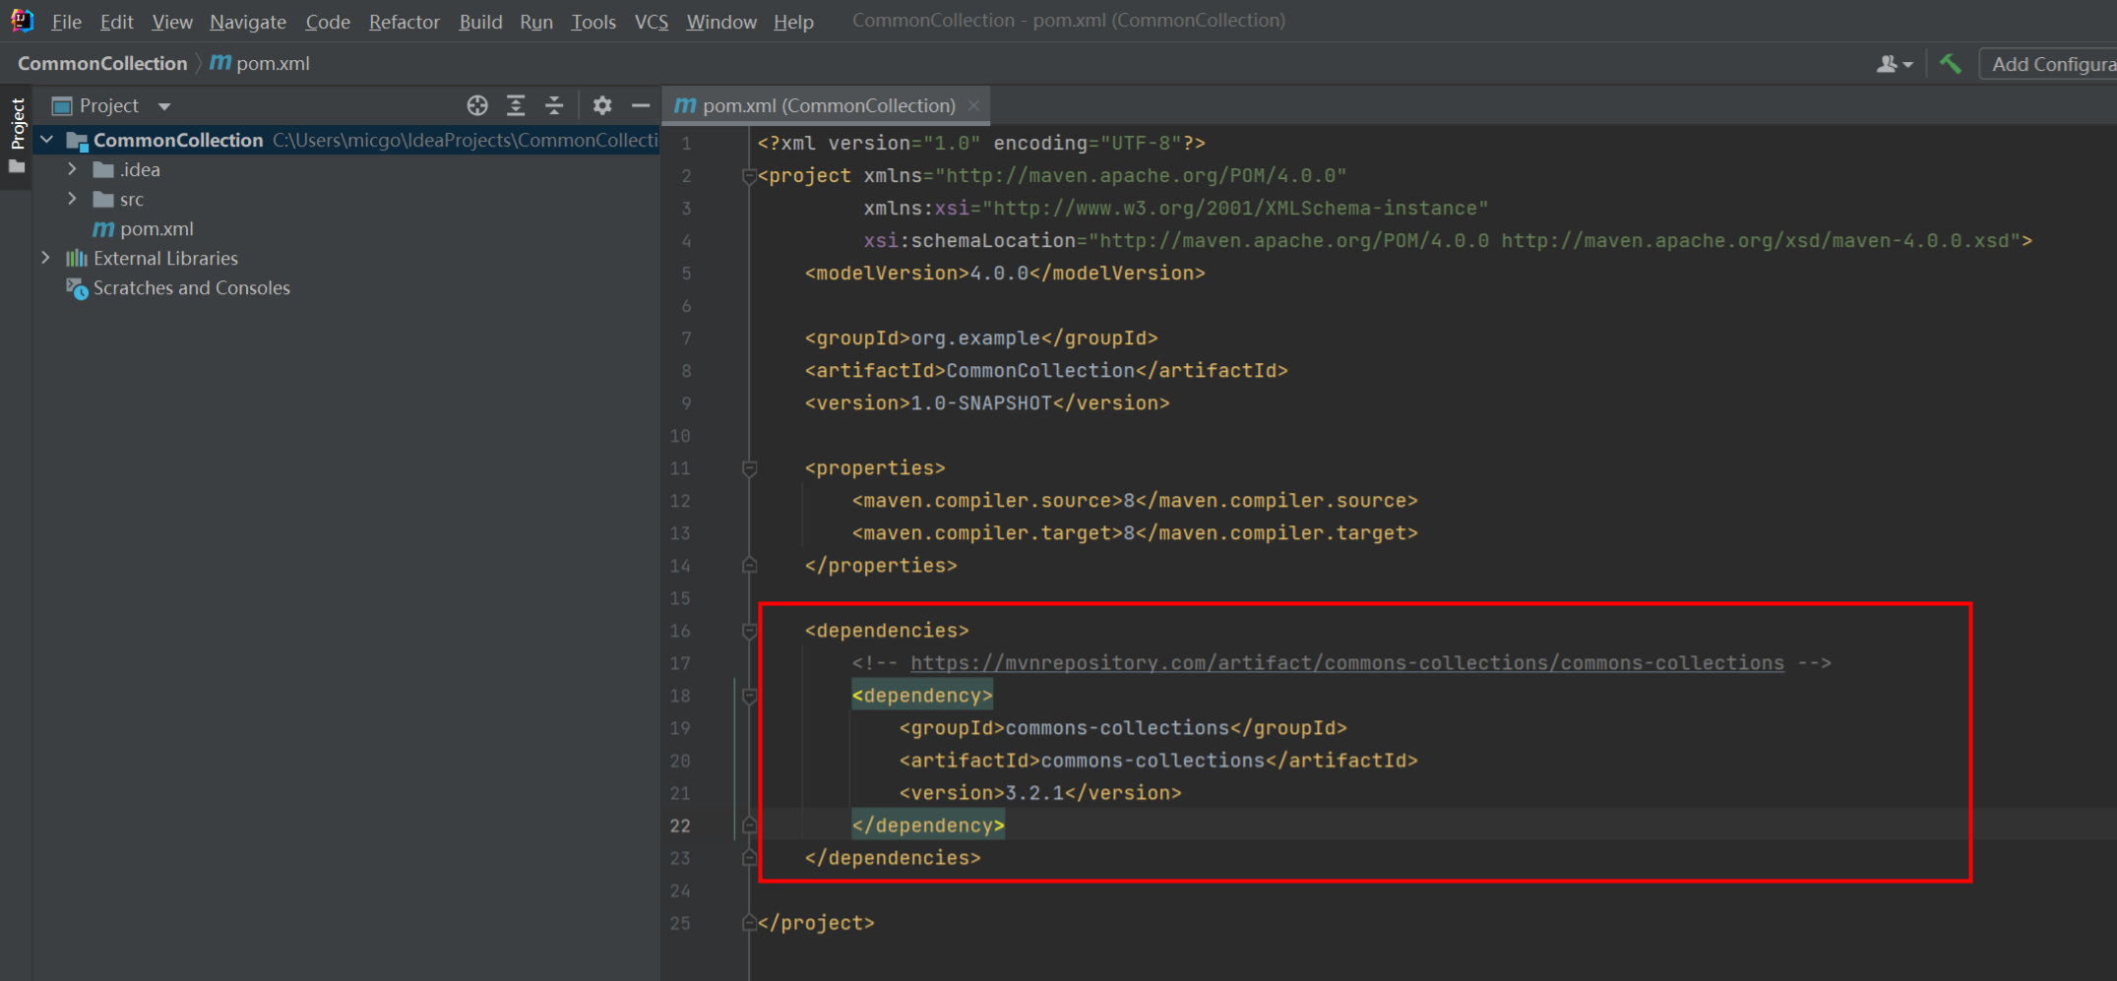Close the pom.xml editor tab
Viewport: 2117px width, 981px height.
coord(973,105)
